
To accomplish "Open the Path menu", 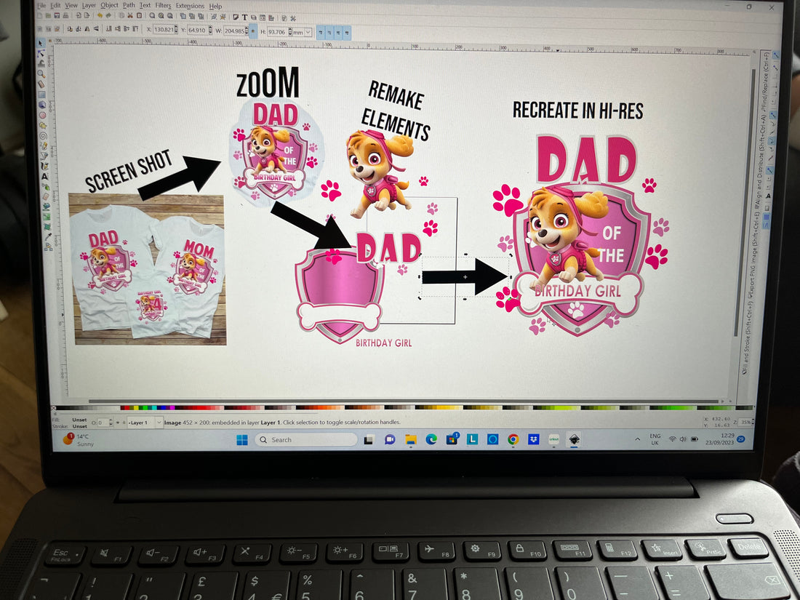I will coord(129,5).
